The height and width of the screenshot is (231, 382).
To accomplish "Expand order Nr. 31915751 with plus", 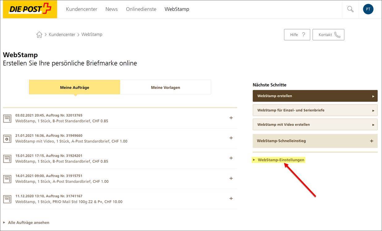I will pos(231,178).
